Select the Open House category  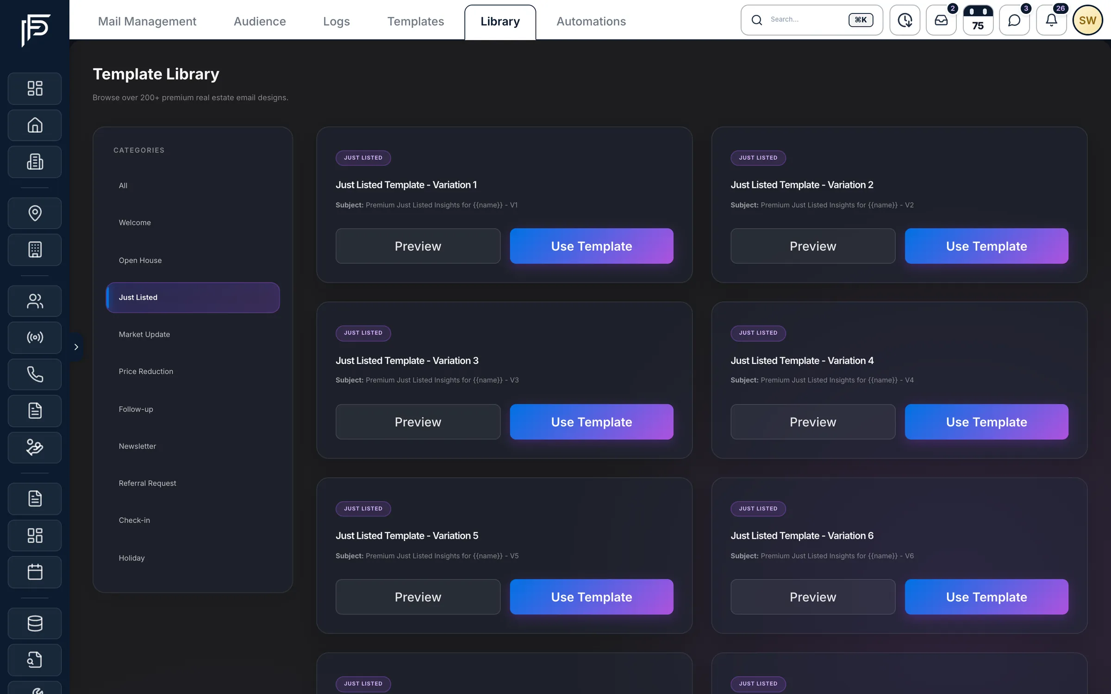click(193, 260)
